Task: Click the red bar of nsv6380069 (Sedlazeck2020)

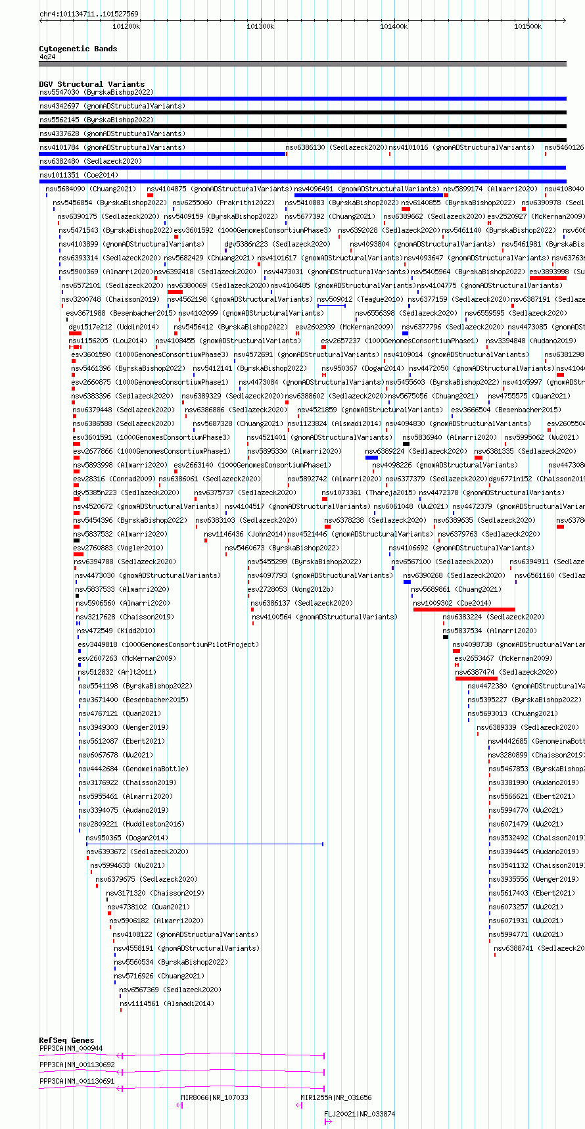Action: click(175, 292)
